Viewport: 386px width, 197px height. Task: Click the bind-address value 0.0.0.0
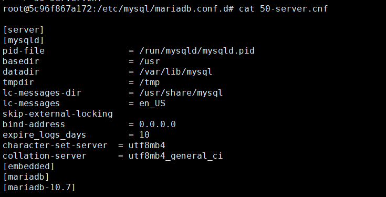pos(158,125)
